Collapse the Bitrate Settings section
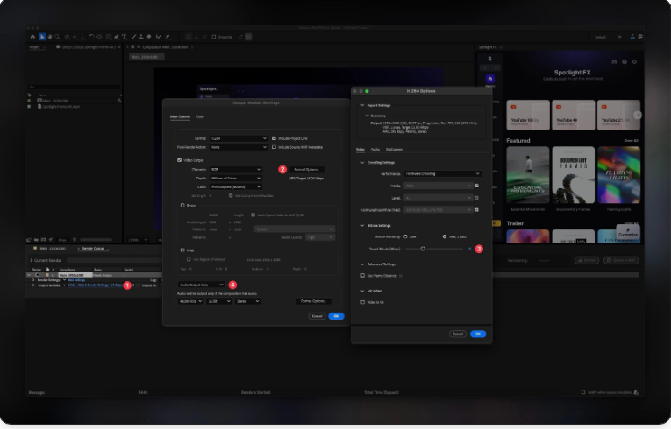671x429 pixels. point(362,226)
